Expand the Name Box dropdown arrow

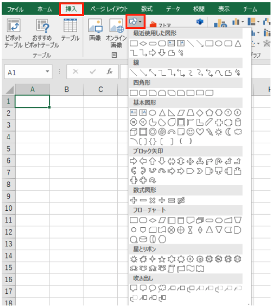point(47,71)
